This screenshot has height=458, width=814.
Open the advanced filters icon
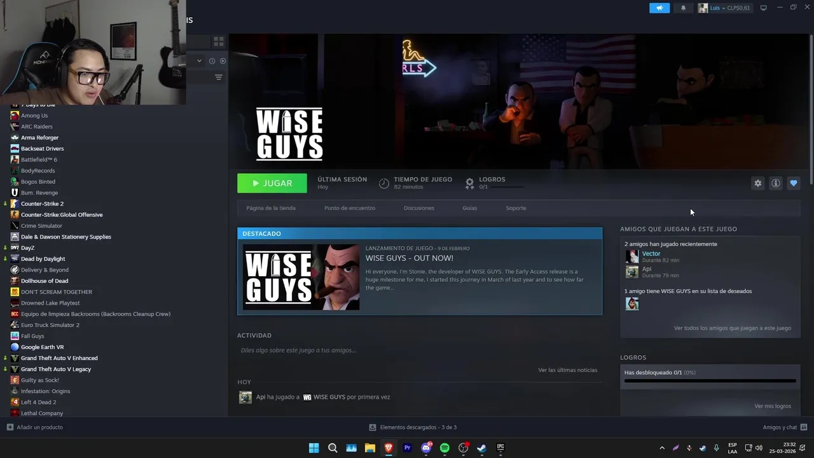click(x=219, y=77)
